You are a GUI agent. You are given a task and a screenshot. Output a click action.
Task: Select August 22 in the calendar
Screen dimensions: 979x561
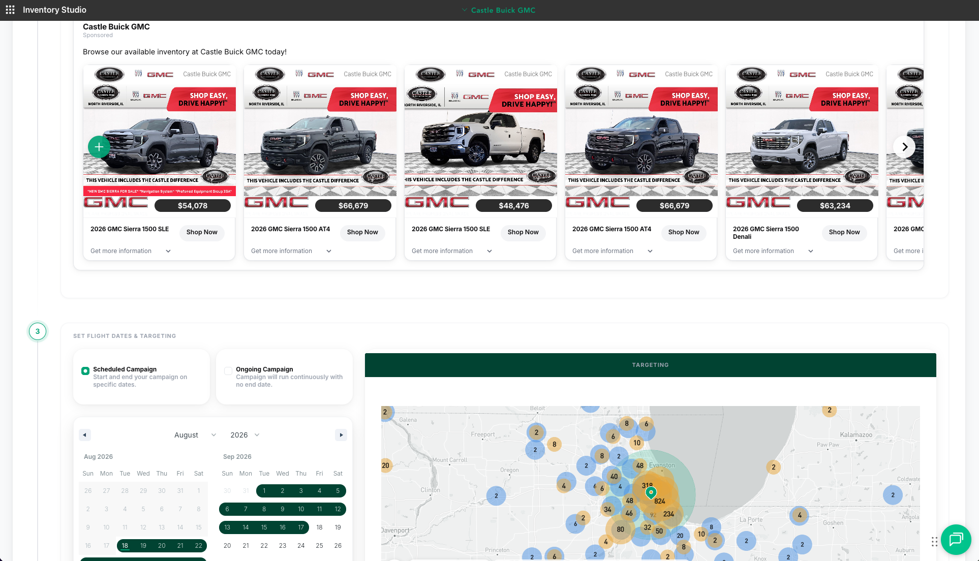[199, 546]
